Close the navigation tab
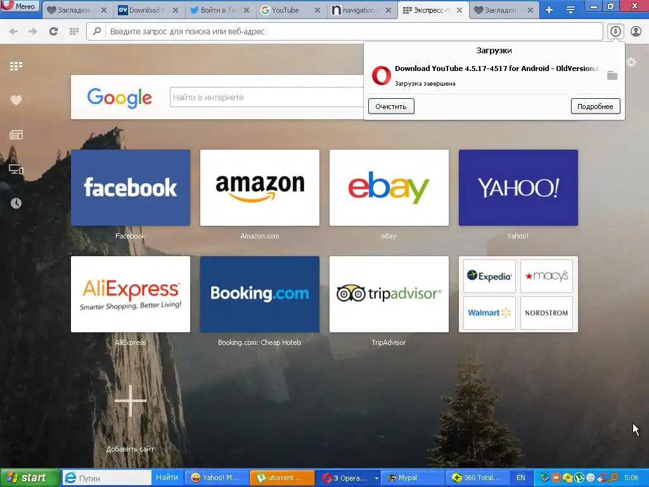 tap(389, 10)
